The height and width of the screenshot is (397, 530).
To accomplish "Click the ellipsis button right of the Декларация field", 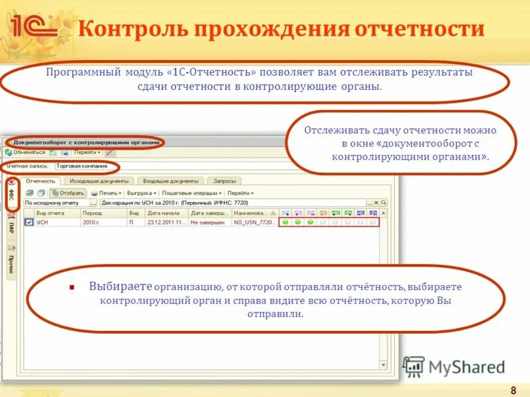I will [370, 203].
